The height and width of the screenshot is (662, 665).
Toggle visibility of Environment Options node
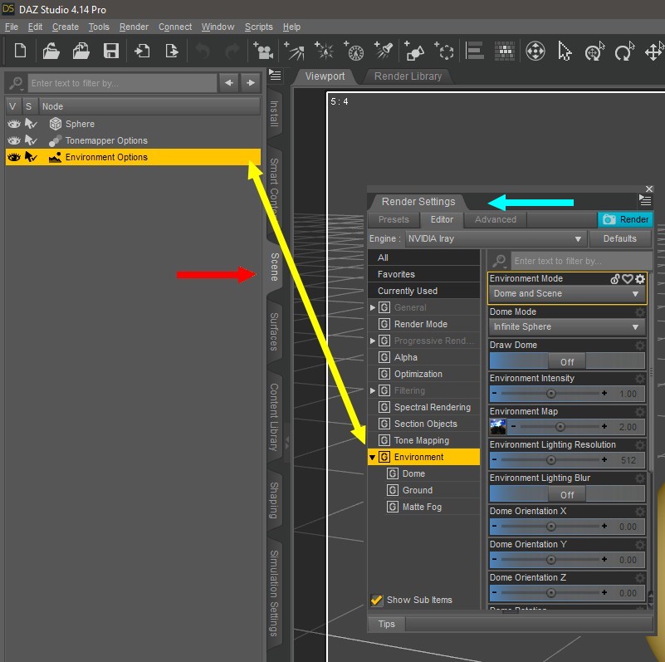[14, 157]
